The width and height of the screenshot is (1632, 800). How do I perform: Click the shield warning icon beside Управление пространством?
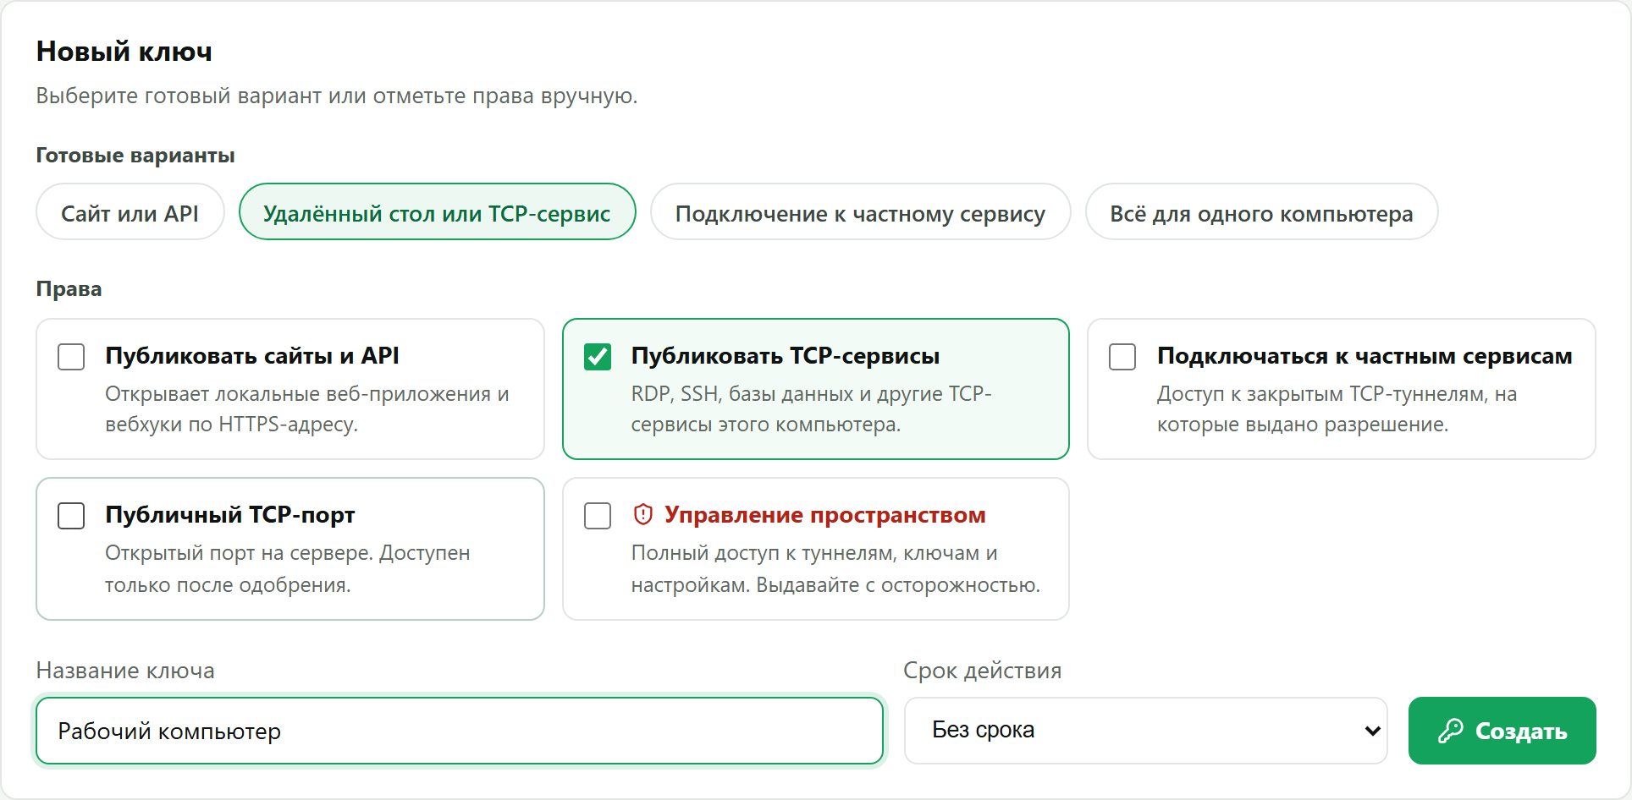point(643,514)
